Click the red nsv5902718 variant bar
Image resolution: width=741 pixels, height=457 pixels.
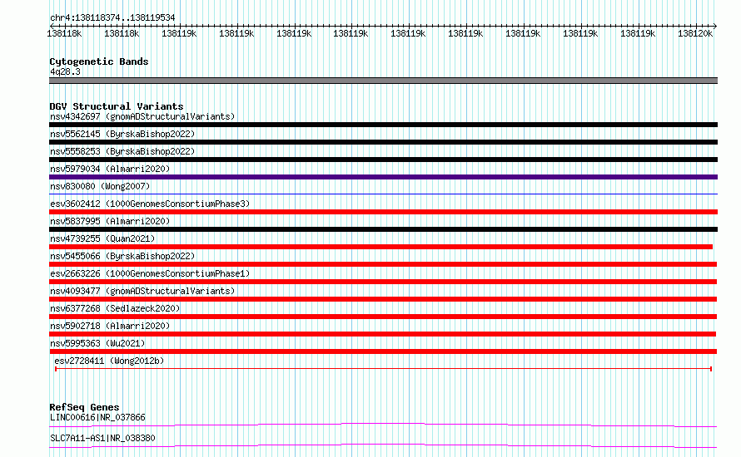382,334
